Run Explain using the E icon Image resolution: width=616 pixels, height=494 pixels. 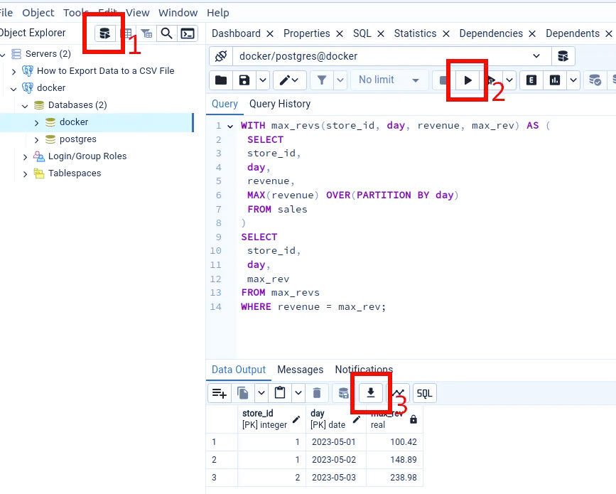(531, 80)
